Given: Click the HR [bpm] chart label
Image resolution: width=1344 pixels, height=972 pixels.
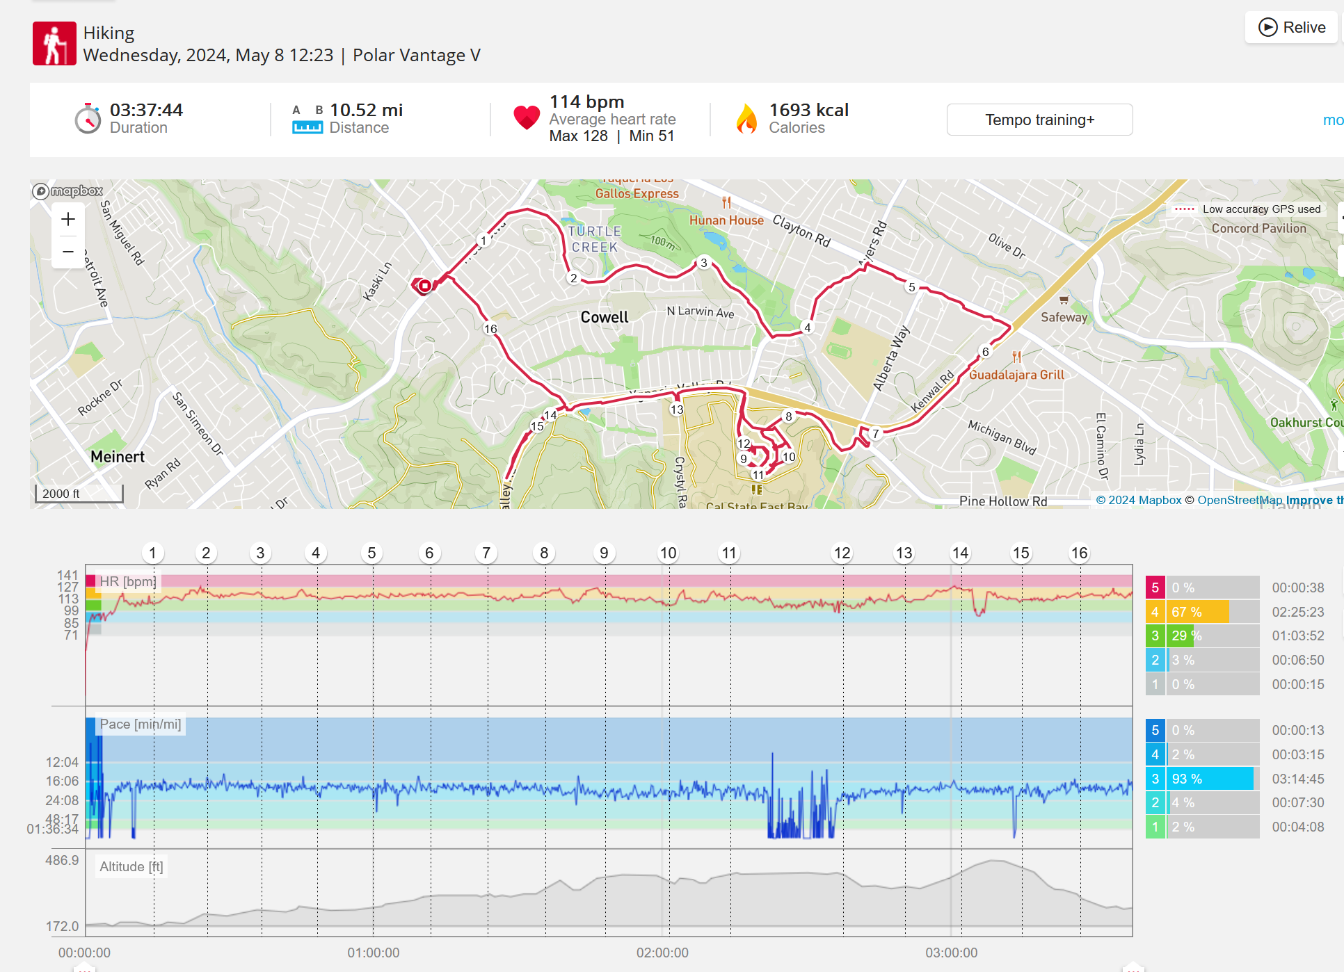Looking at the screenshot, I should (127, 581).
